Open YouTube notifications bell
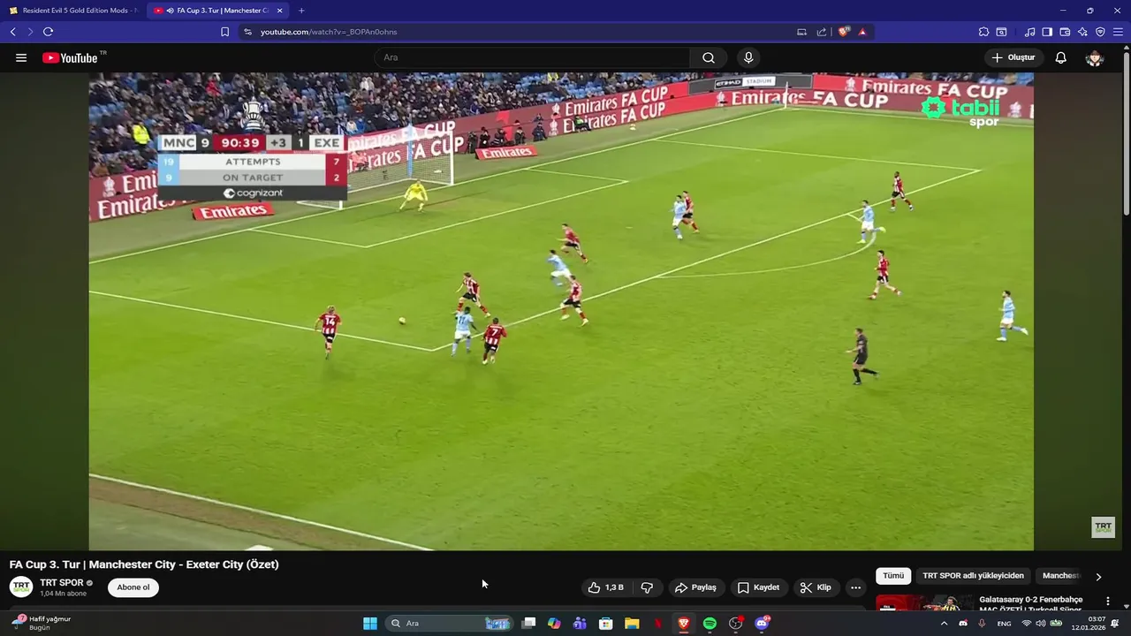The height and width of the screenshot is (636, 1131). (x=1061, y=57)
